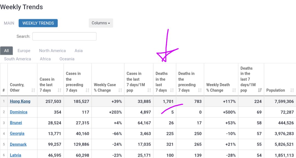Sort by Deaths in last 7 days/1M pop icon
Viewport: 296px width, 158px height.
tap(260, 90)
